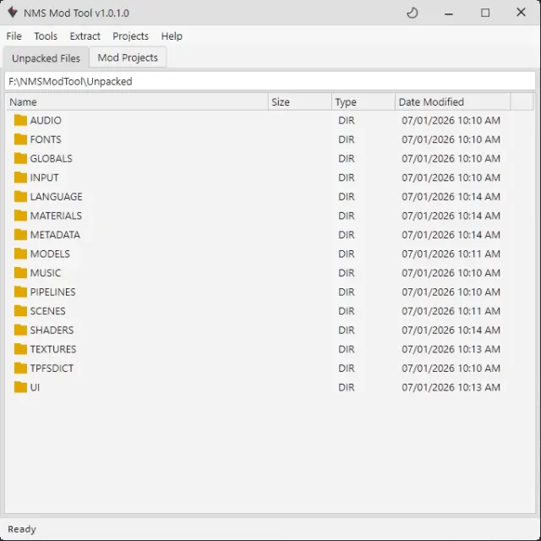Click the date modified of FONTS row
541x541 pixels.
[x=451, y=139]
